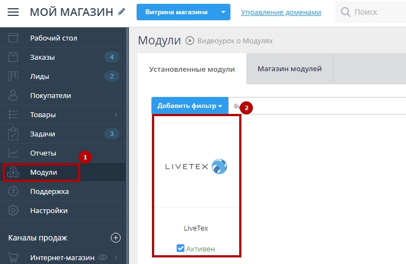Viewport: 406px width, 264px height.
Task: Click the Лиды badge showing 2
Action: [x=112, y=76]
